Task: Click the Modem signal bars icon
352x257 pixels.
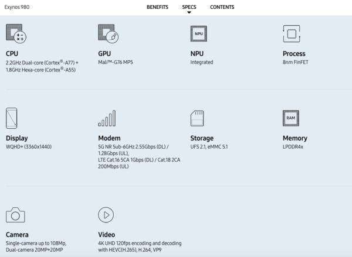Action: [107, 118]
